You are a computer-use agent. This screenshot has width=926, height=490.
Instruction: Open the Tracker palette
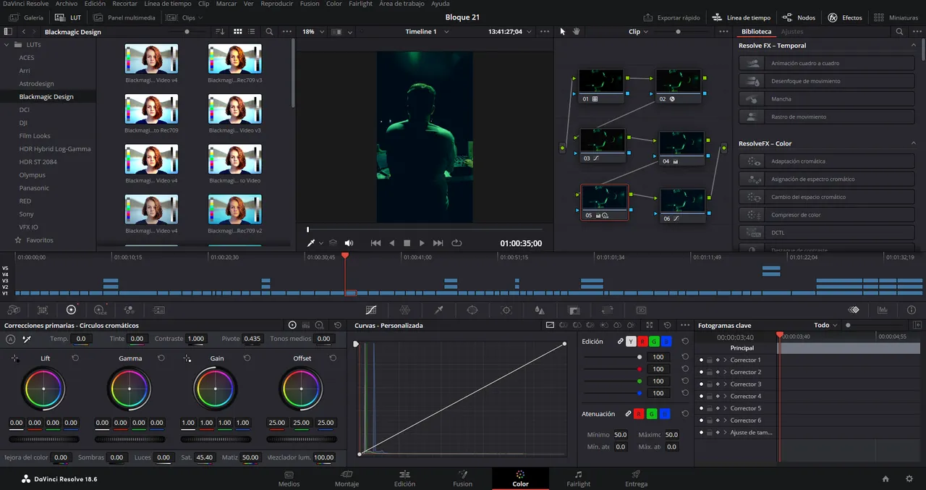tap(506, 310)
